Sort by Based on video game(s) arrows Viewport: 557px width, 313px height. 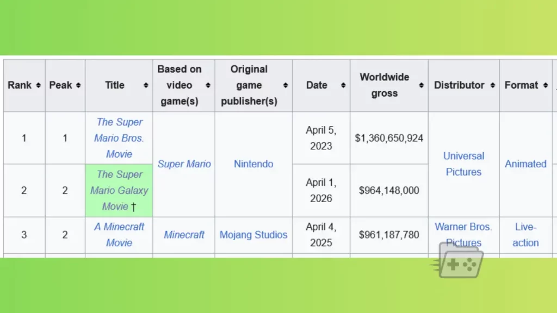point(208,85)
